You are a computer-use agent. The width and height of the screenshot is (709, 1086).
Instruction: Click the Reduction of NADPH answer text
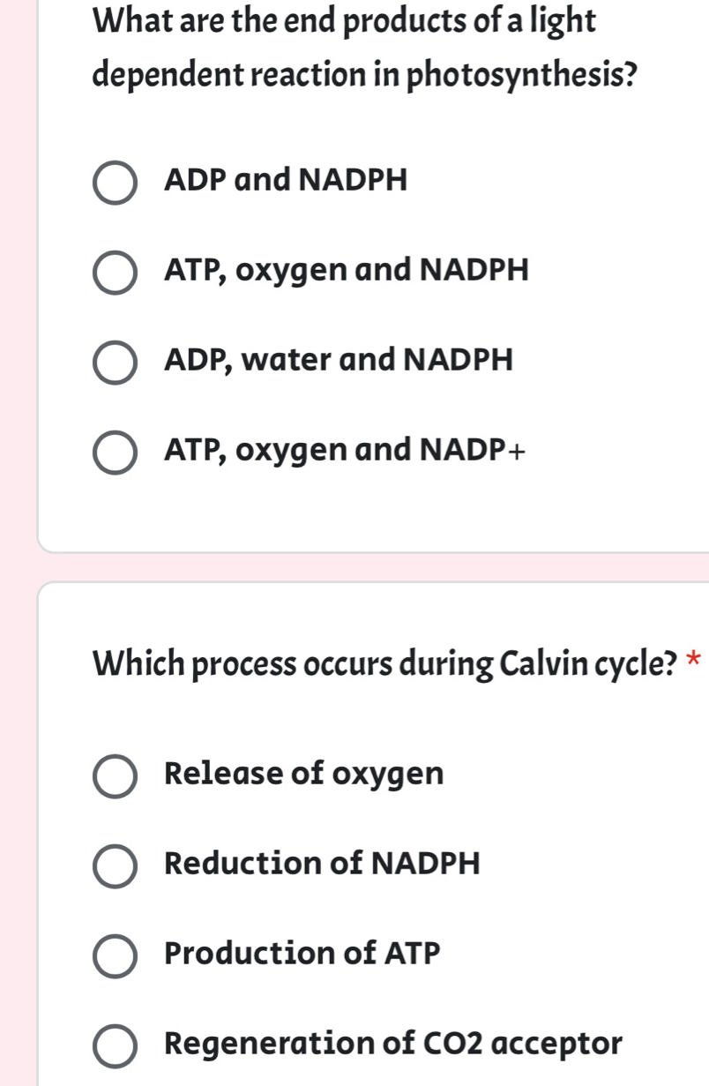321,865
